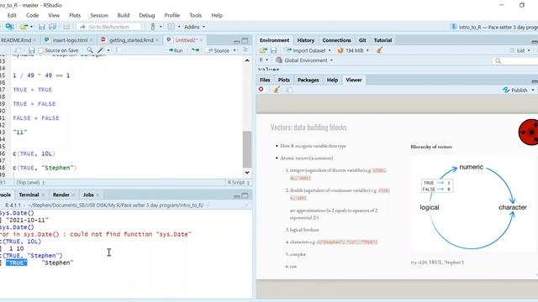538x302 pixels.
Task: Minimize the console pane
Action: (236, 195)
